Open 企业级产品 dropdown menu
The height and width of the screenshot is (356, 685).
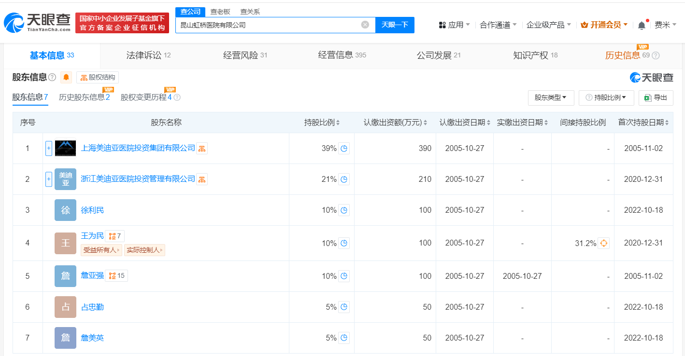coord(548,25)
